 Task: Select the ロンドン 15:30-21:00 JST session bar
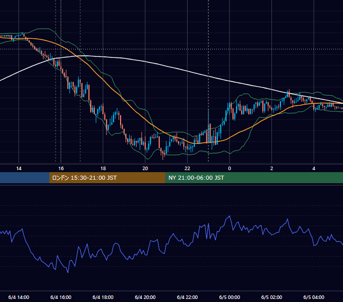tap(107, 178)
